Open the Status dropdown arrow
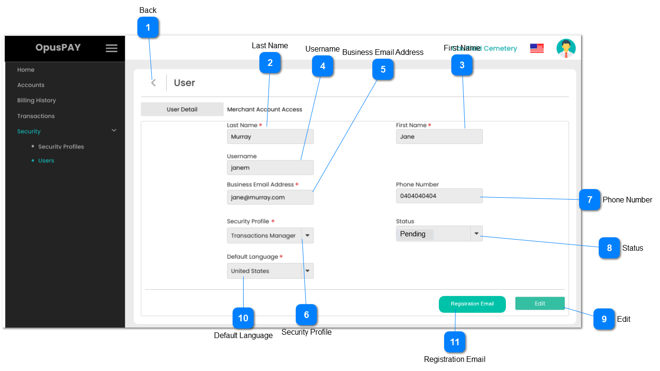Screen dimensions: 660x371 (x=476, y=233)
